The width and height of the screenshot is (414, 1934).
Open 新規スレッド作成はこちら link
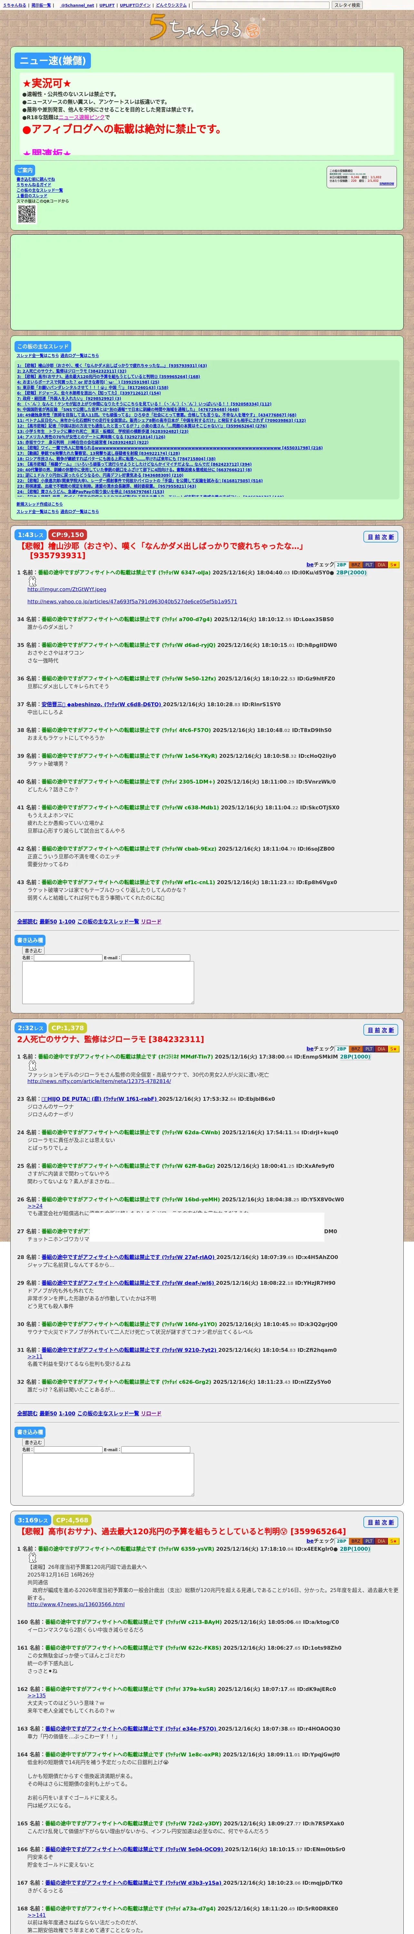(40, 504)
